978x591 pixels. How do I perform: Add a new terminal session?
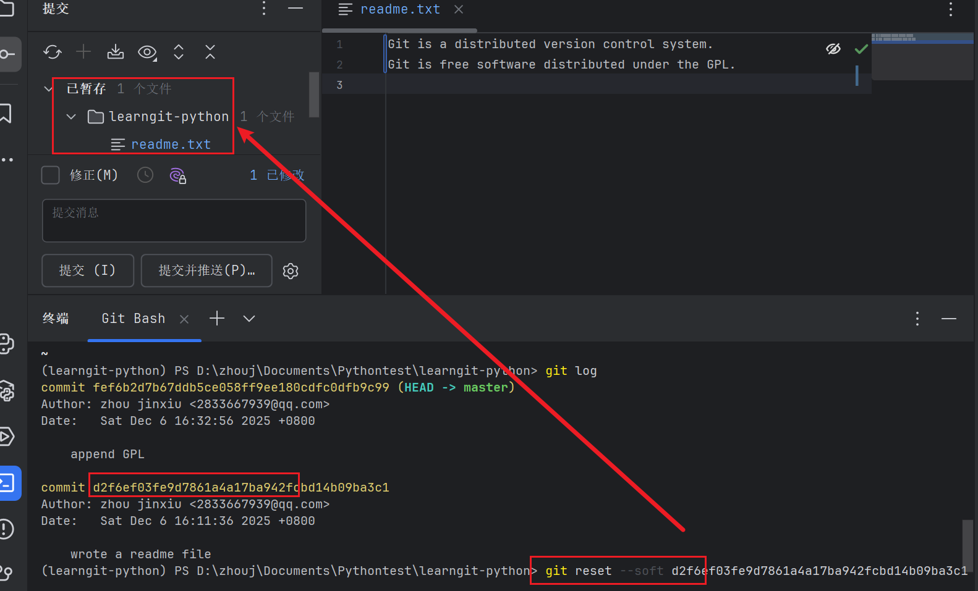[x=217, y=319]
